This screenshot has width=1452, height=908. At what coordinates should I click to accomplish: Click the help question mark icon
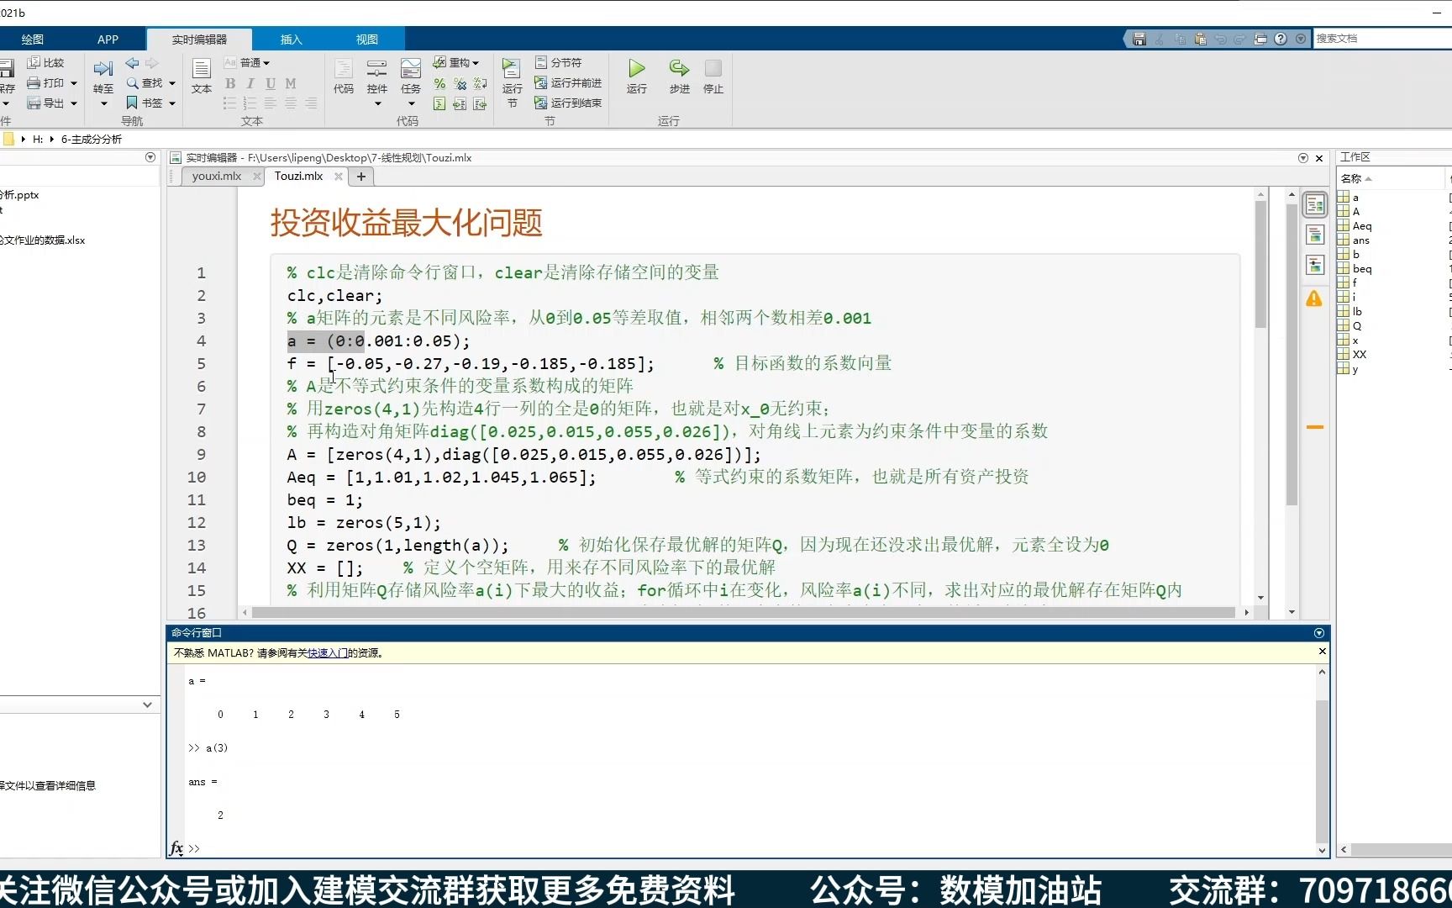[1281, 39]
